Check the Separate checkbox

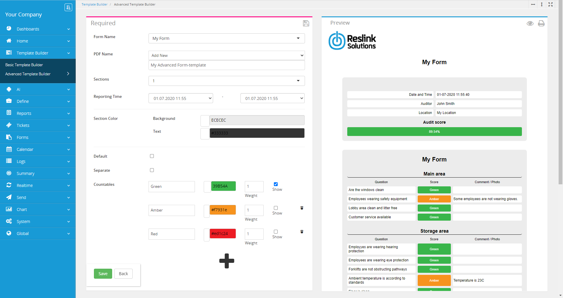pyautogui.click(x=152, y=170)
